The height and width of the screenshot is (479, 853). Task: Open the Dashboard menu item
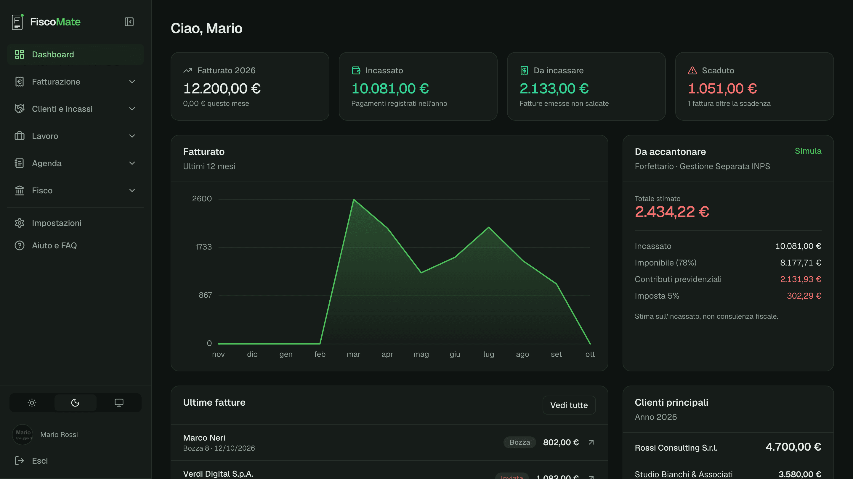point(76,54)
